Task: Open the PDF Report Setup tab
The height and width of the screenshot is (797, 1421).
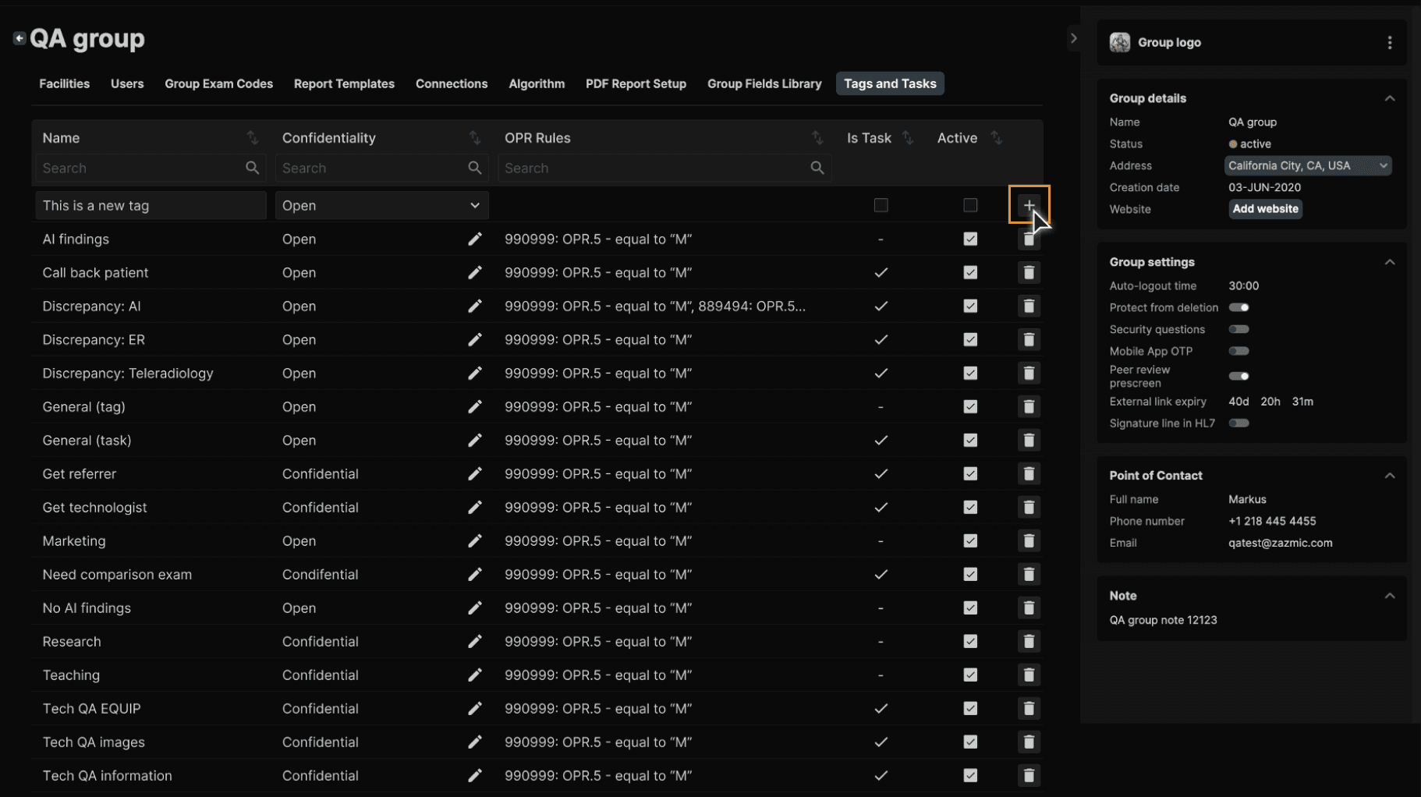Action: pyautogui.click(x=636, y=83)
